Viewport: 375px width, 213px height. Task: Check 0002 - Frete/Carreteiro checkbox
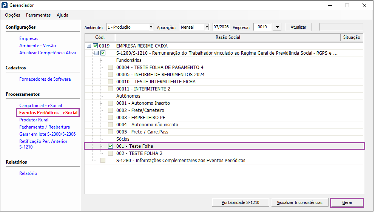110,110
